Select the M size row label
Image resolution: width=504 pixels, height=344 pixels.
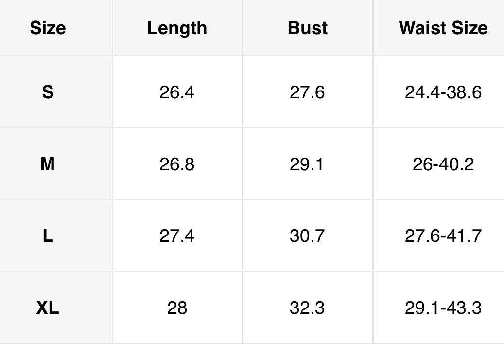(48, 164)
